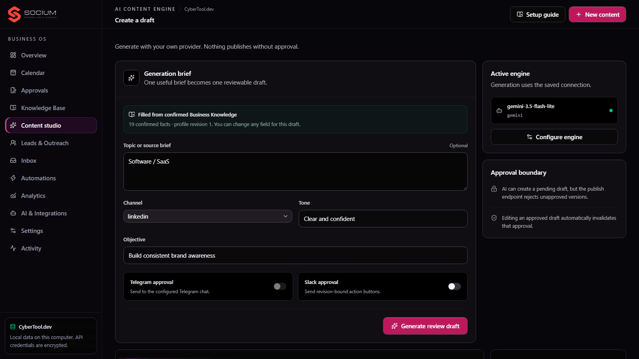Click the Knowledge Base book icon
The height and width of the screenshot is (359, 639).
(x=13, y=108)
